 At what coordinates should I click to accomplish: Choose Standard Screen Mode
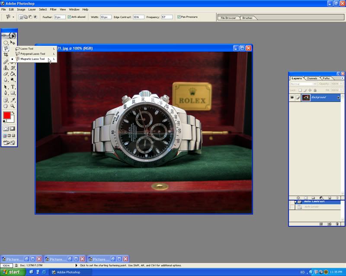coord(5,135)
